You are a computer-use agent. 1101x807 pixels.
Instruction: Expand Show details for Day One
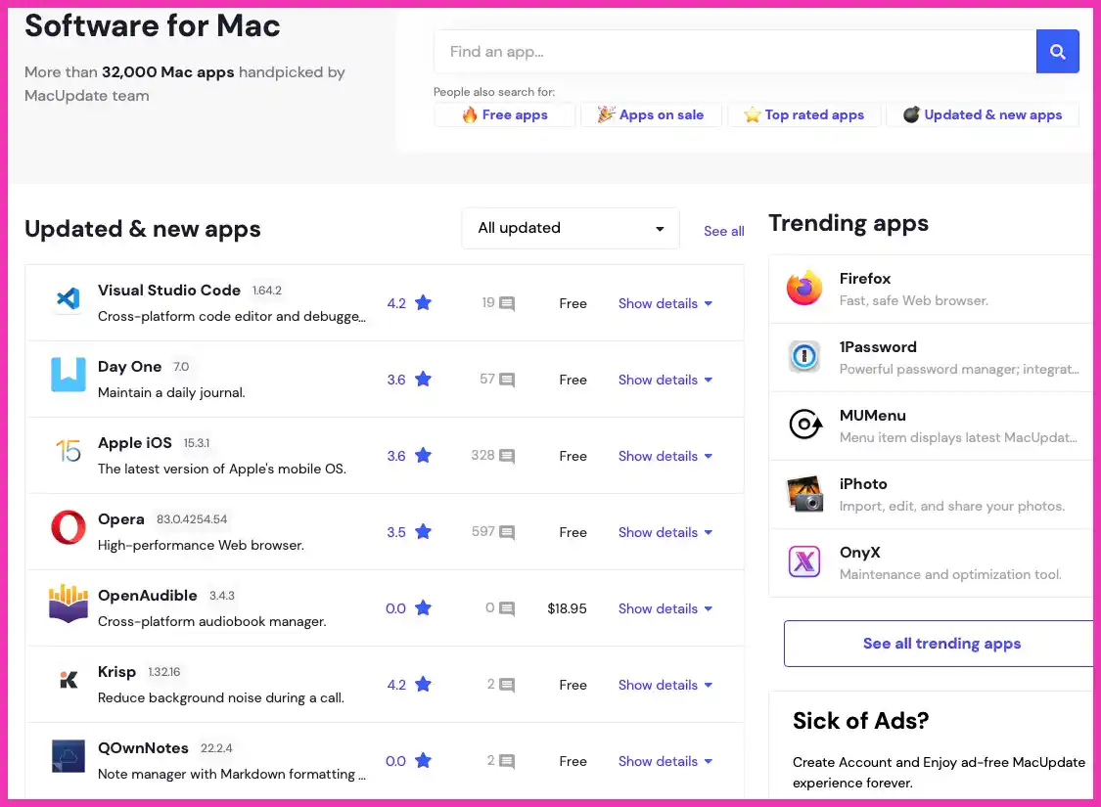(x=665, y=380)
